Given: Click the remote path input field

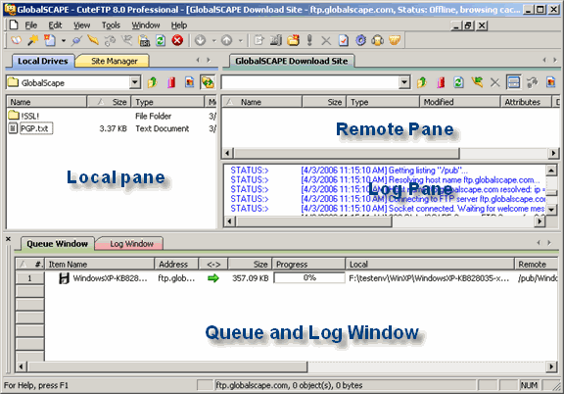Looking at the screenshot, I should 310,82.
